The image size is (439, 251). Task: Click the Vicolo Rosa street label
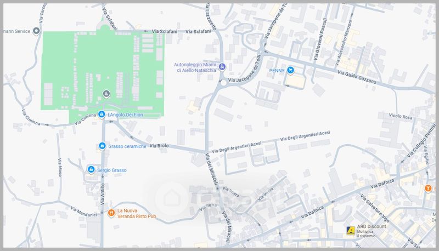coord(400,117)
